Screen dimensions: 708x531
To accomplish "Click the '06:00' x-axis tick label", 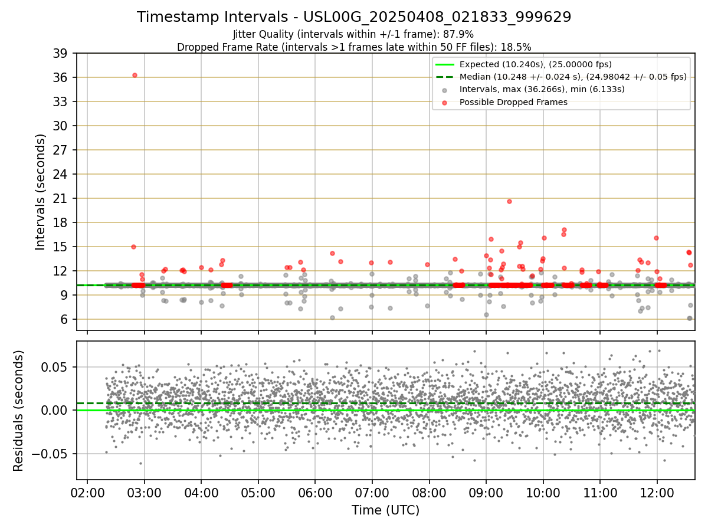I will [x=315, y=492].
